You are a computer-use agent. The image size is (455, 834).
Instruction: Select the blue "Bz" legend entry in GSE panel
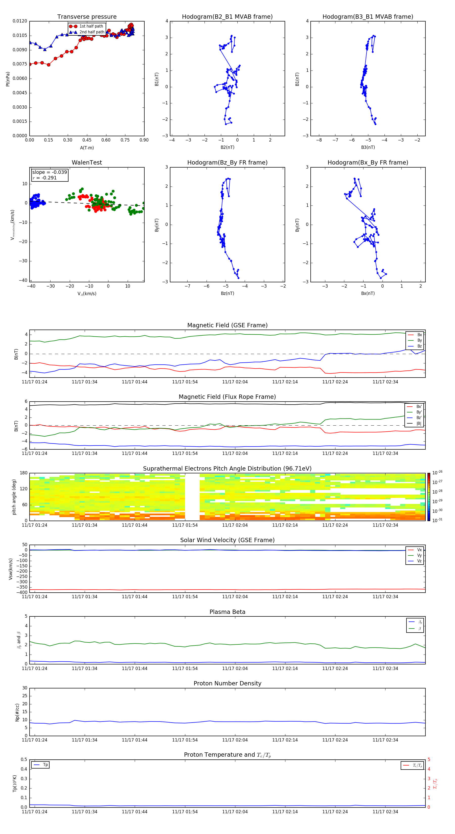(415, 346)
